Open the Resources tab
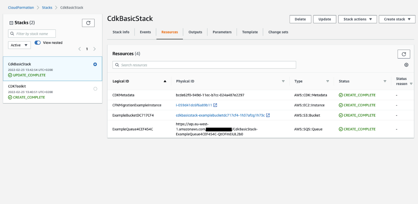Screen dimensions: 418x204 170,32
